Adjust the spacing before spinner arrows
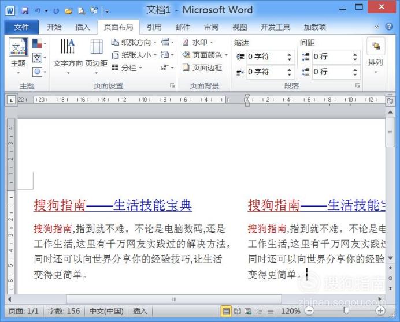This screenshot has height=322, width=400. [x=355, y=57]
